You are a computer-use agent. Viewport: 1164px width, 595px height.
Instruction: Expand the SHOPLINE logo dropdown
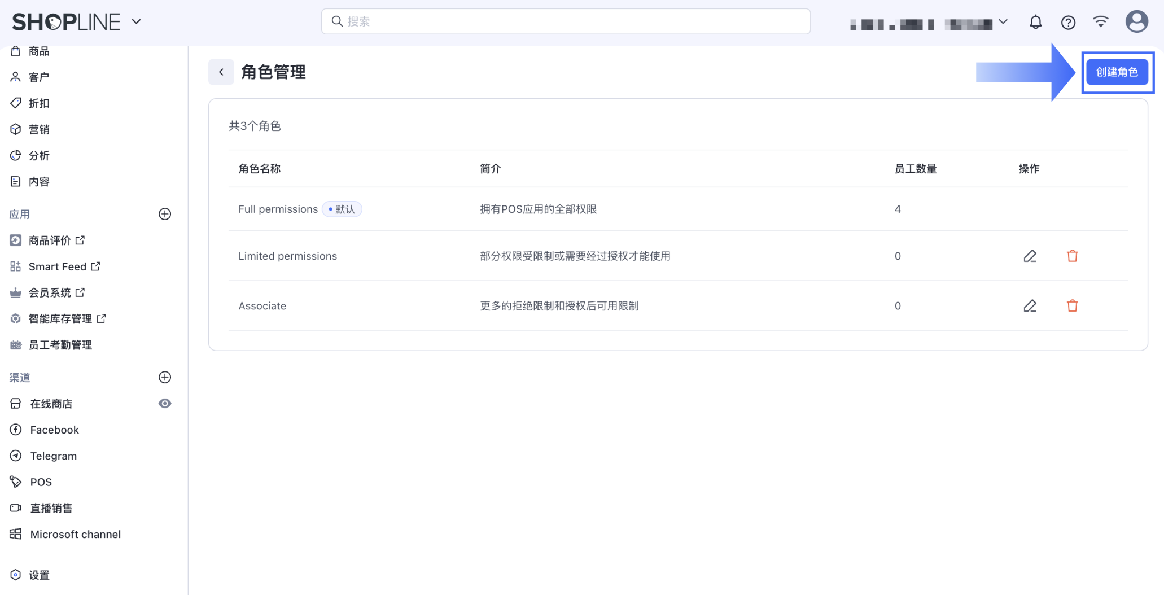click(136, 22)
